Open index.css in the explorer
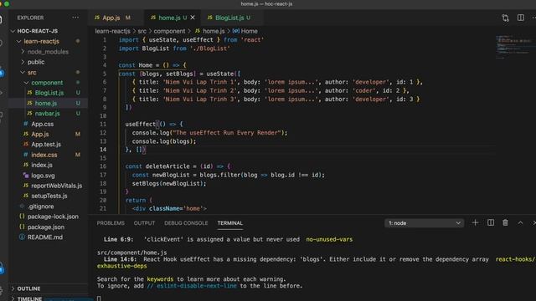 44,155
